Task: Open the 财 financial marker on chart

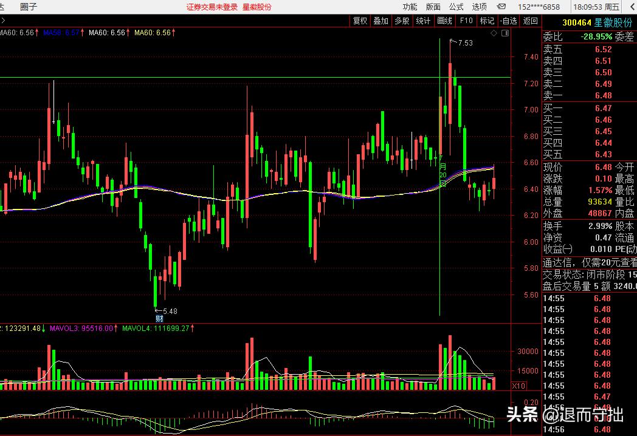Action: (159, 319)
